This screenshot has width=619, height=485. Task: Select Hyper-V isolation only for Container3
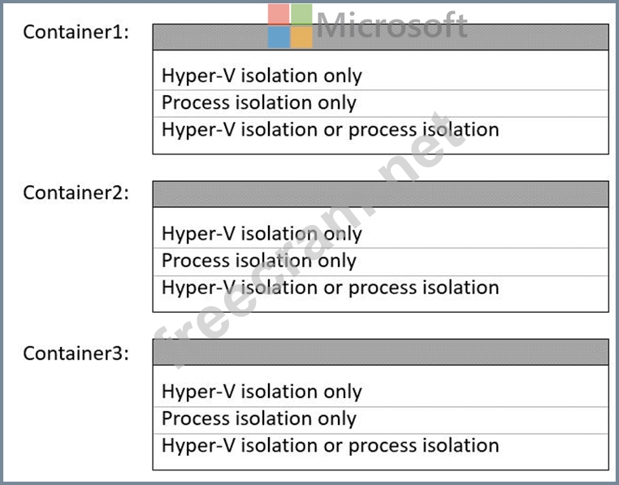[x=262, y=392]
